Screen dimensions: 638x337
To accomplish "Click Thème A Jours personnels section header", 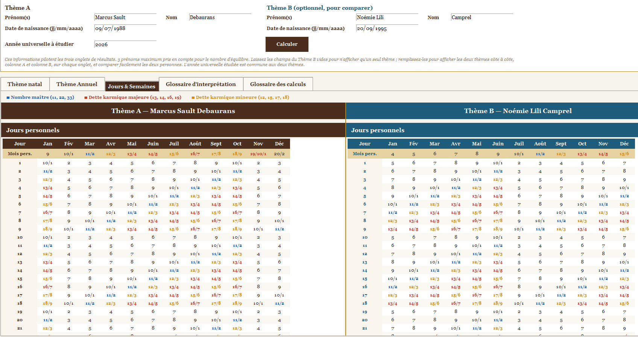I will tap(173, 130).
